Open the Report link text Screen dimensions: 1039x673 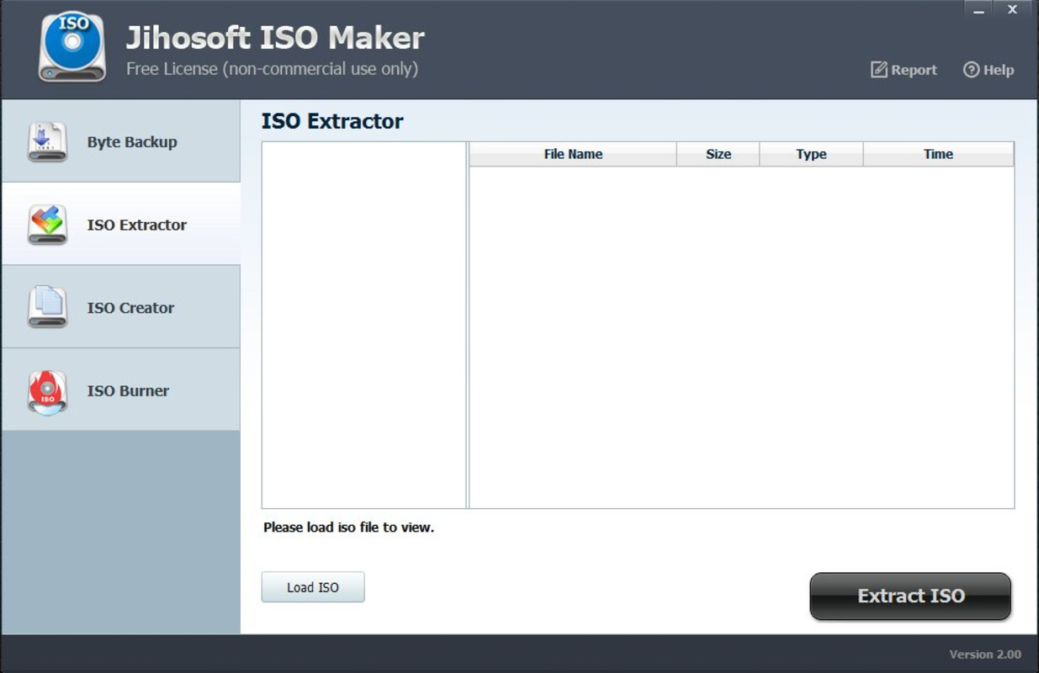click(x=914, y=70)
